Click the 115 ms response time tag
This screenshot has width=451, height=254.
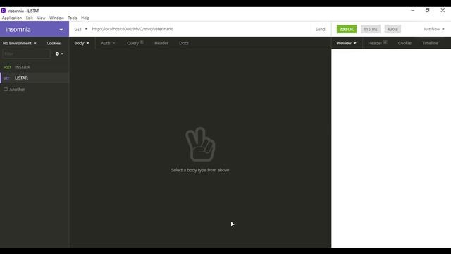[371, 29]
